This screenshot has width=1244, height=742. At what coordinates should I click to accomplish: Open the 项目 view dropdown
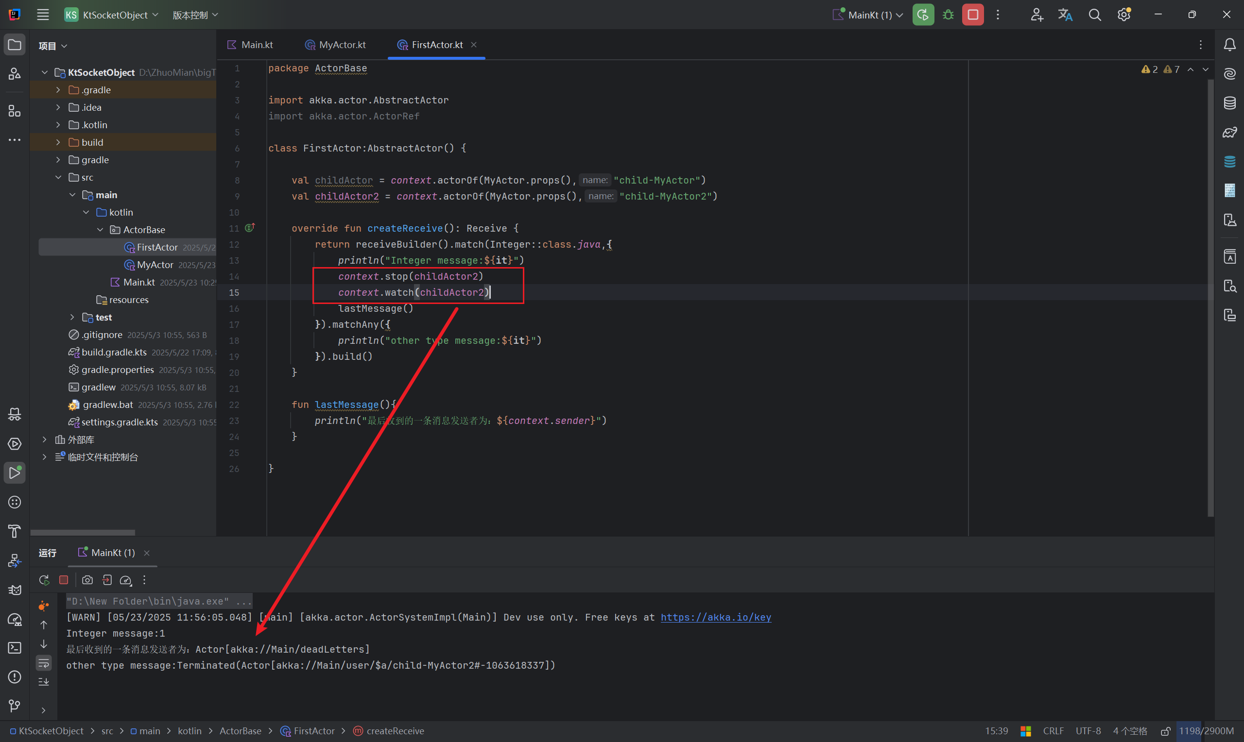pos(52,46)
